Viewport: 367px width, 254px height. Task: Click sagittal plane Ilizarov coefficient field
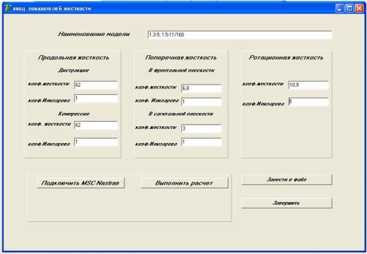pos(201,142)
